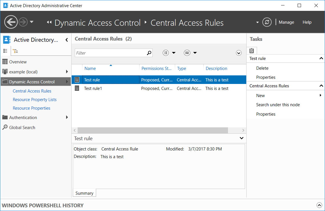Click the filter search magnifier icon

coord(149,53)
